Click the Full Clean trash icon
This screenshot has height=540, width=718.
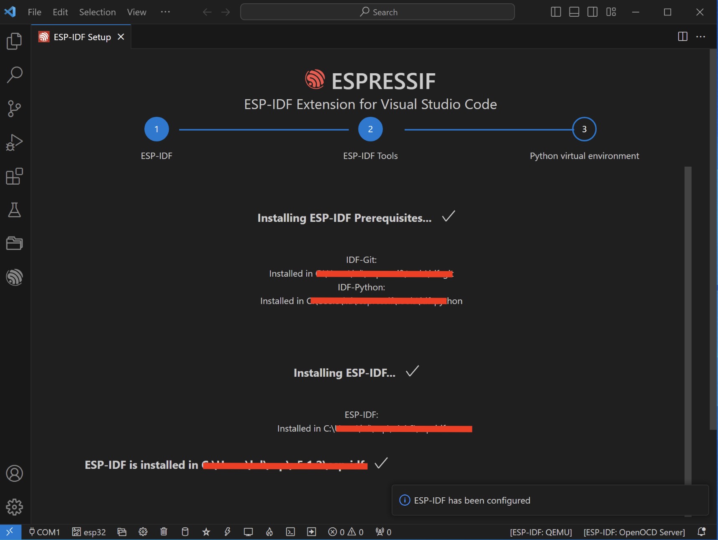[x=164, y=532]
